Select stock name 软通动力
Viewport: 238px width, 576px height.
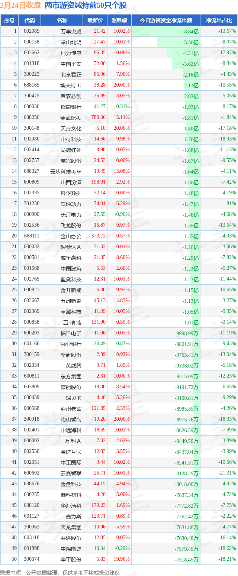[71, 204]
